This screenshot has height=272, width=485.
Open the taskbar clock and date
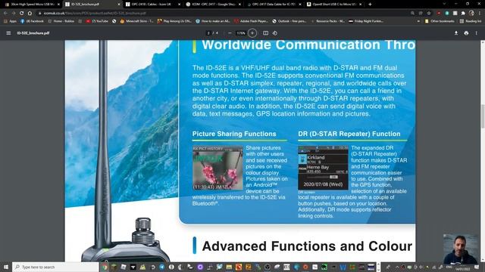(x=462, y=267)
